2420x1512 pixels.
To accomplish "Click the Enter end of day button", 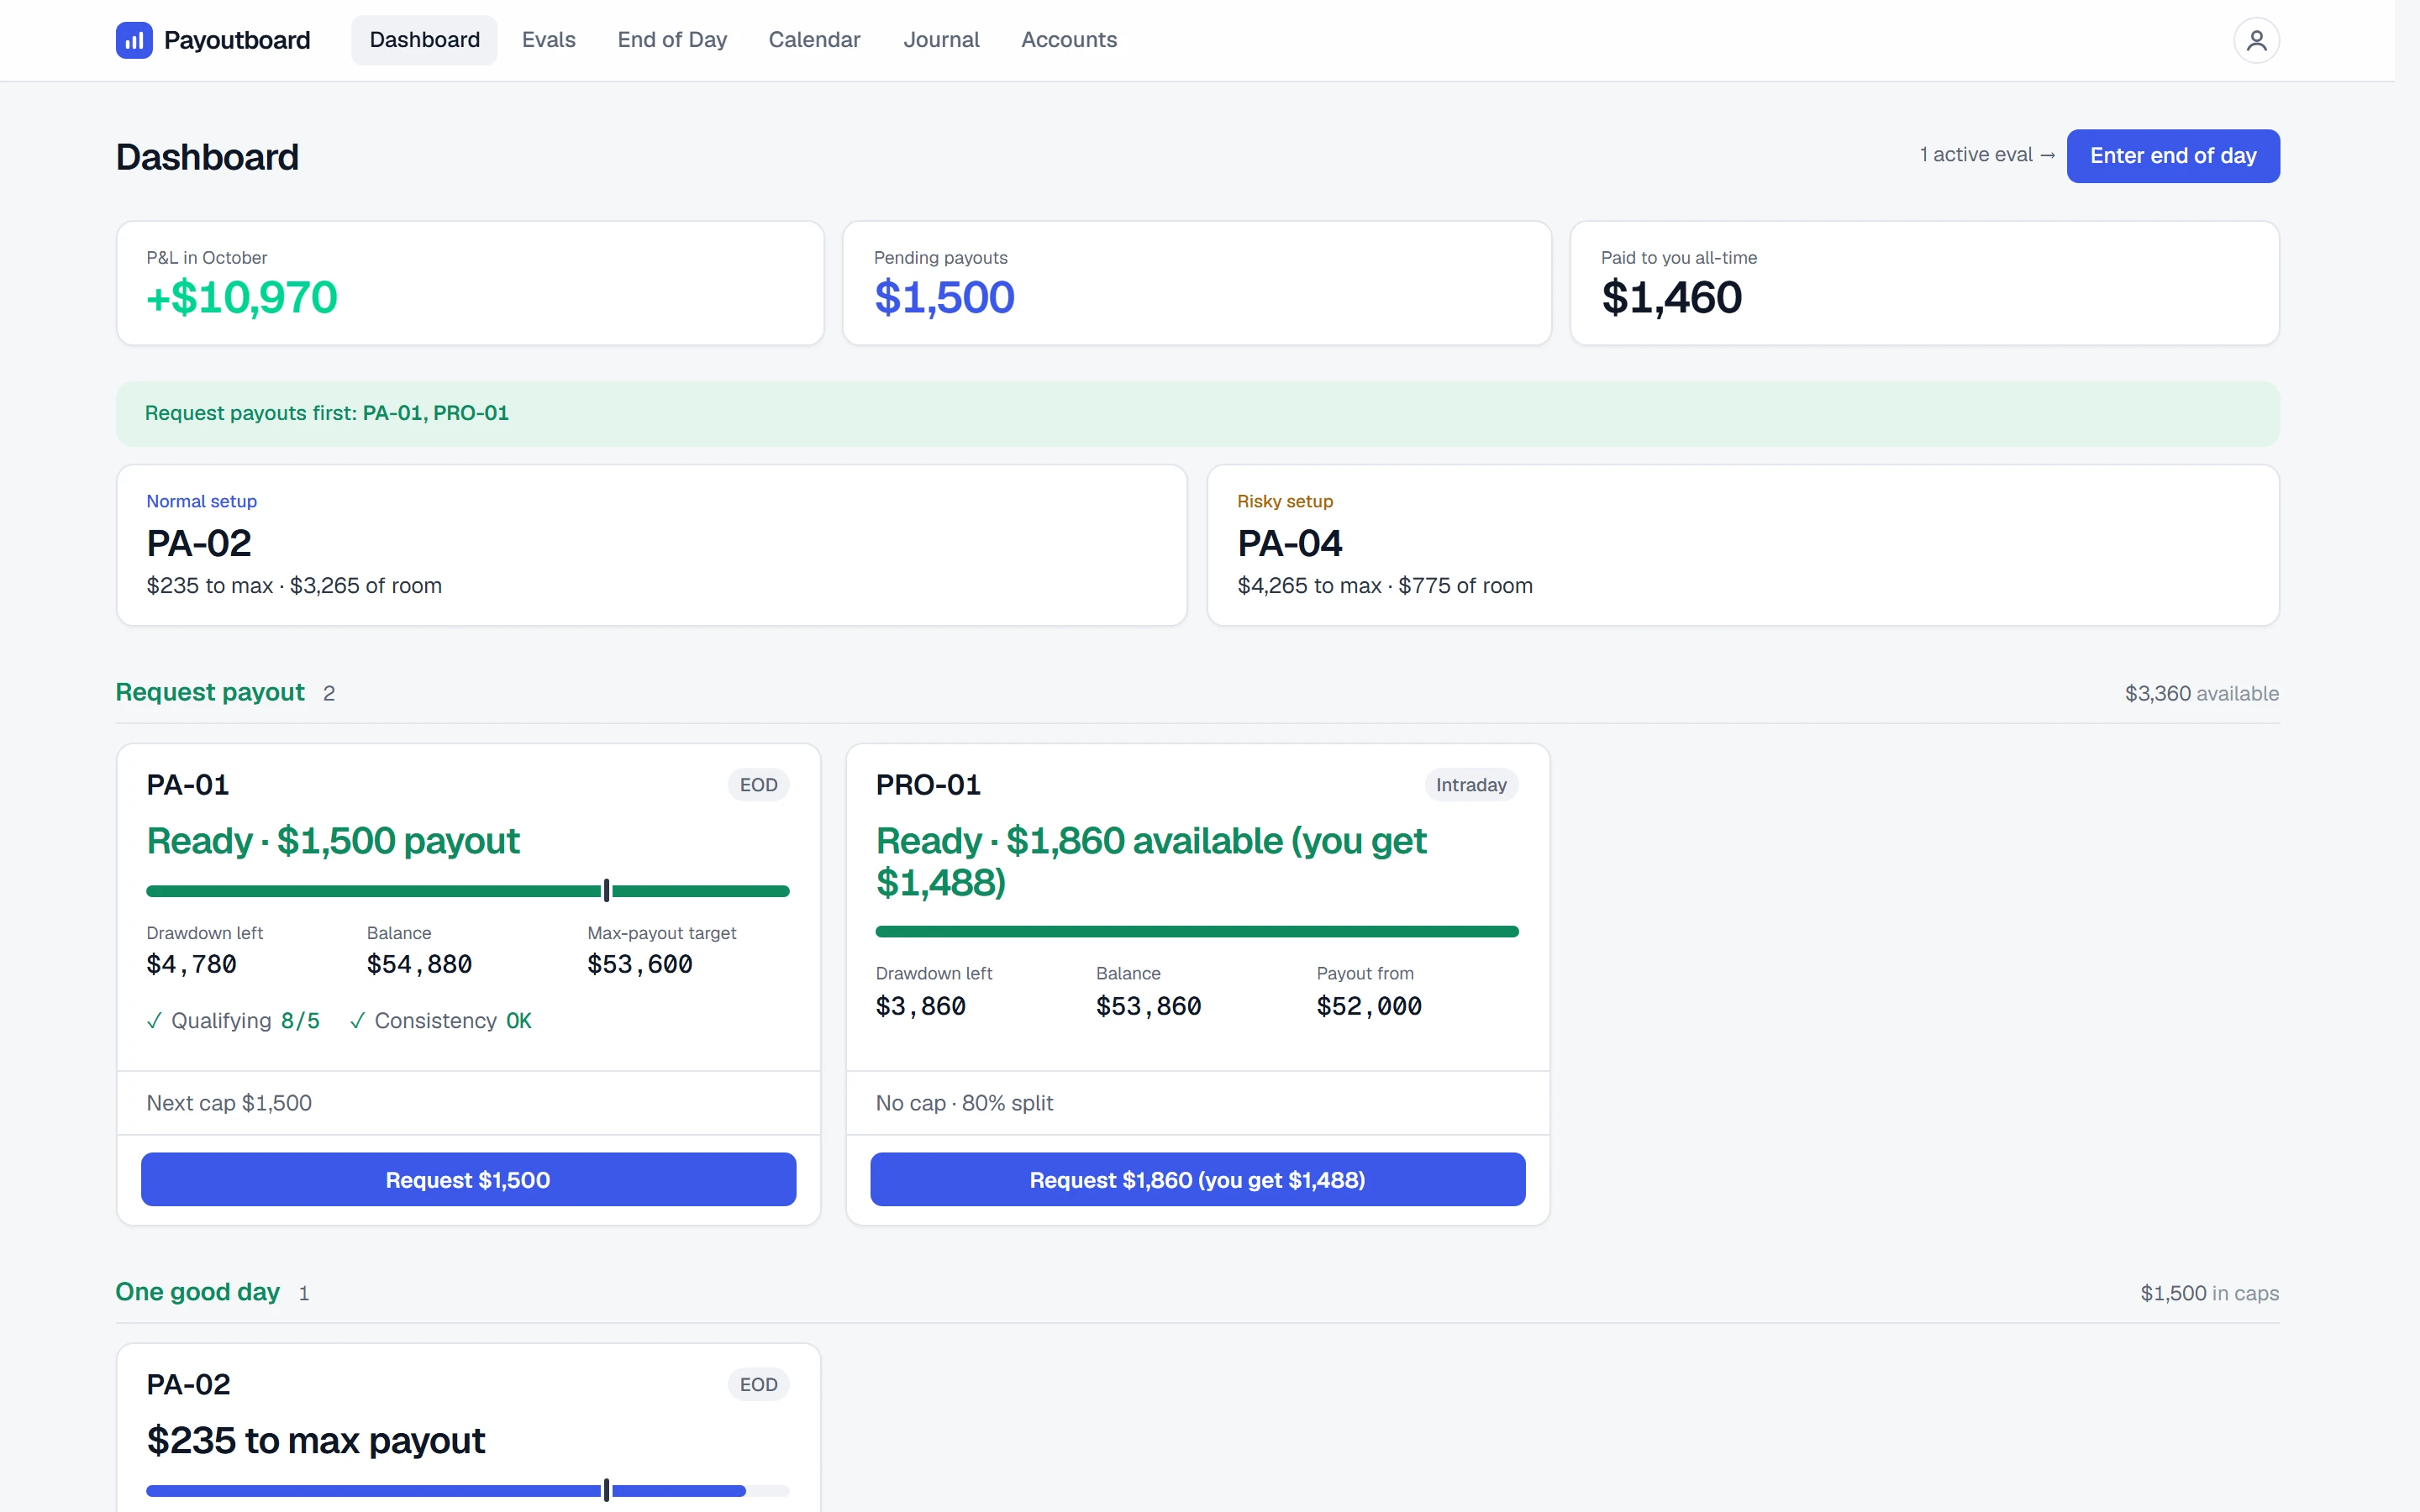I will (x=2173, y=156).
